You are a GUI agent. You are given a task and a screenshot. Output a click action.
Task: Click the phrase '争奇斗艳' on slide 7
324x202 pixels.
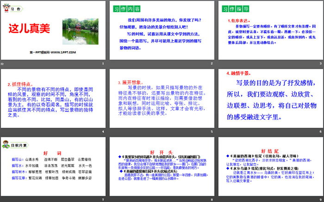(69, 178)
